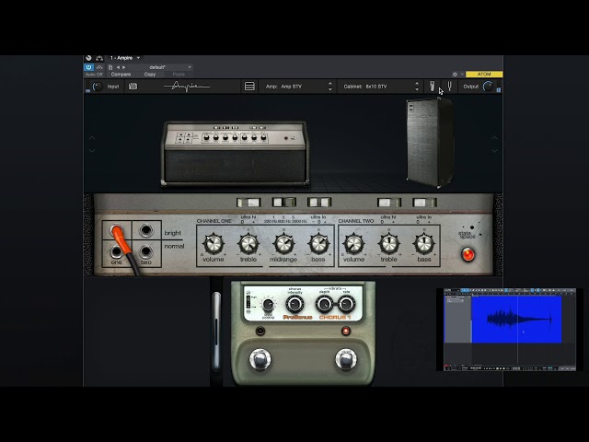
Task: Open the microphone mix icon
Action: pos(433,87)
